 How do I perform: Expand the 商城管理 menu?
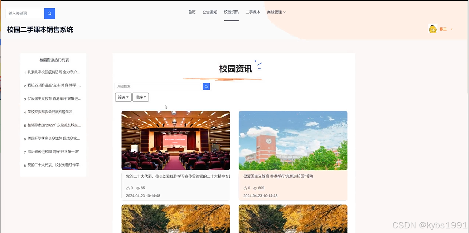point(276,12)
